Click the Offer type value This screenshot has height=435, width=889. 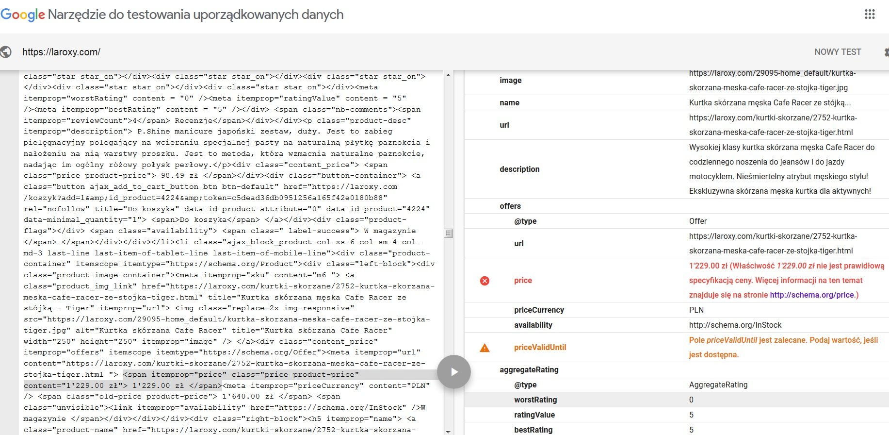point(698,221)
